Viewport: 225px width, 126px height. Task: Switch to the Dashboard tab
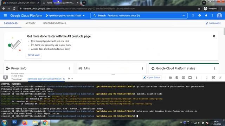pos(11,23)
